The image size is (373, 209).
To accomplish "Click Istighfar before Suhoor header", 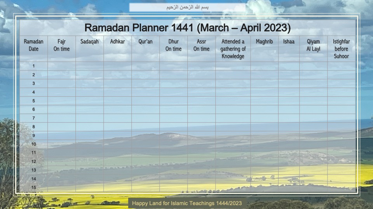I will pos(341,49).
